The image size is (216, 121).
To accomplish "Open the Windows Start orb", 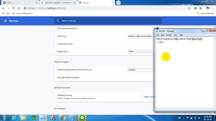I will pos(4,118).
